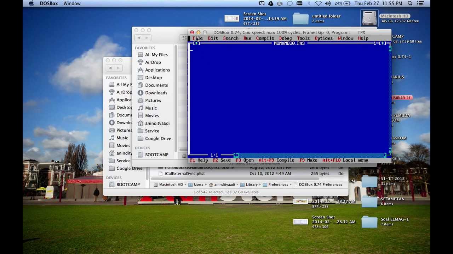This screenshot has height=254, width=453.
Task: Select the Macintosh HD desktop drive icon
Action: (369, 18)
